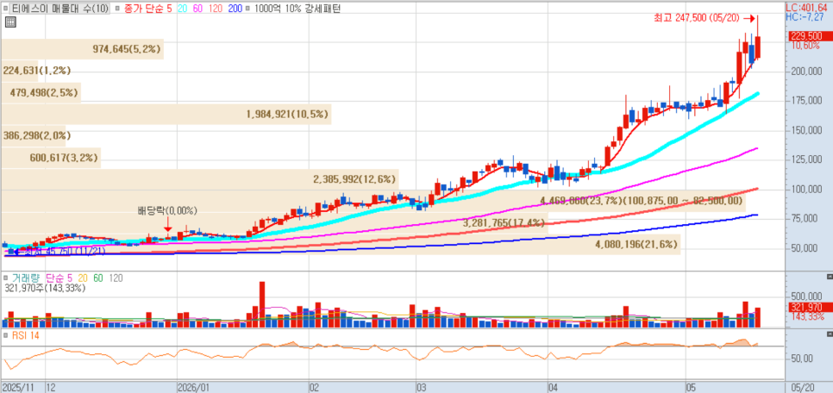
Task: Click the 10.60% change value on price axis
Action: point(806,45)
